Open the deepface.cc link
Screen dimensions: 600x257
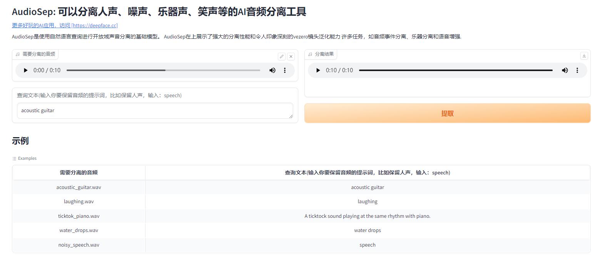pos(65,25)
